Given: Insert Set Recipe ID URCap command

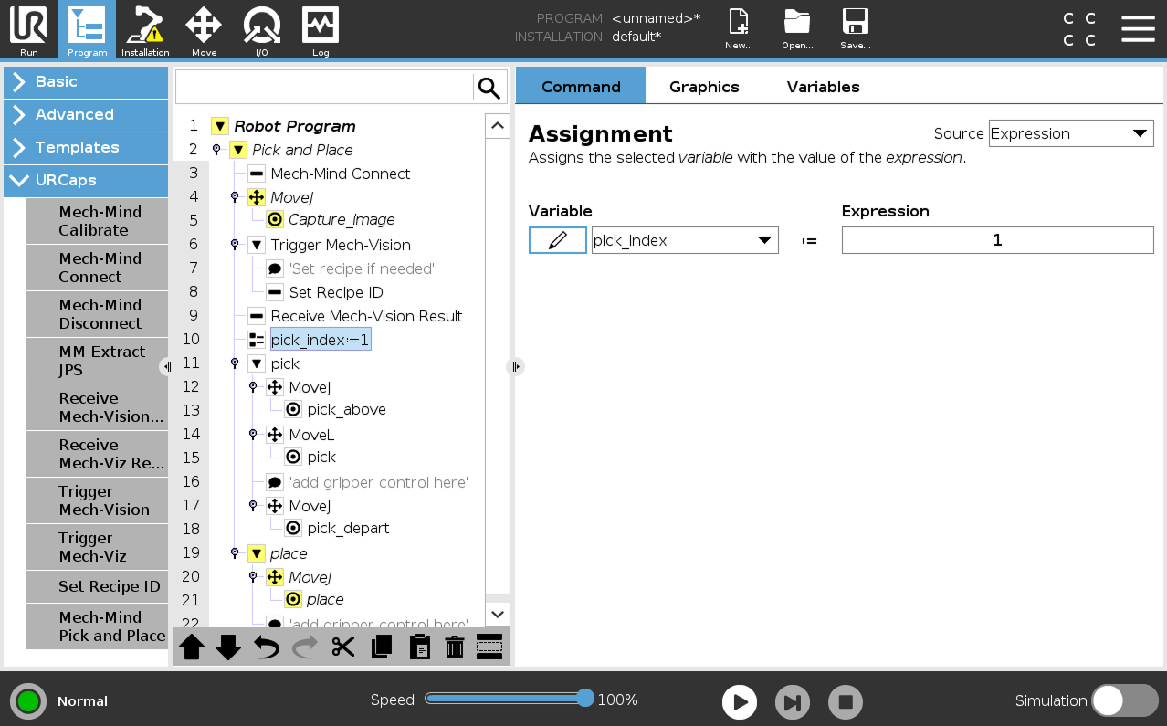Looking at the screenshot, I should 98,586.
